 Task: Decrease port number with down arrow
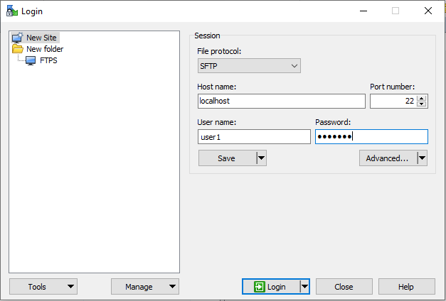[422, 104]
